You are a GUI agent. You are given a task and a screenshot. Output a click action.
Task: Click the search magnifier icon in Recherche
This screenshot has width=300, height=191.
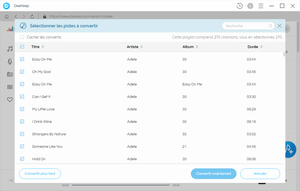pyautogui.click(x=270, y=26)
